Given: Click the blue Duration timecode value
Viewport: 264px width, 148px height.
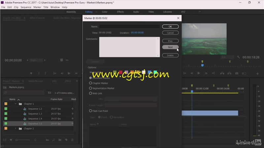Looking at the screenshot, I should point(137,33).
